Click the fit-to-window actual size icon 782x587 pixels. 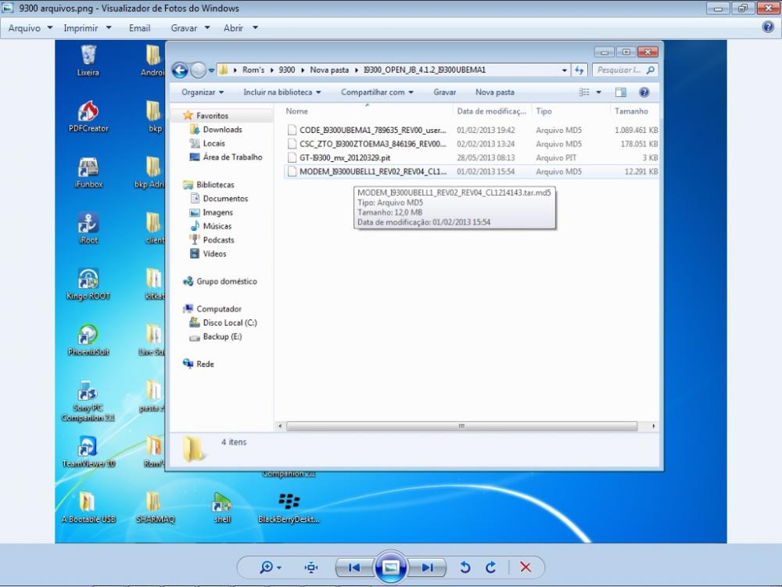(x=311, y=567)
